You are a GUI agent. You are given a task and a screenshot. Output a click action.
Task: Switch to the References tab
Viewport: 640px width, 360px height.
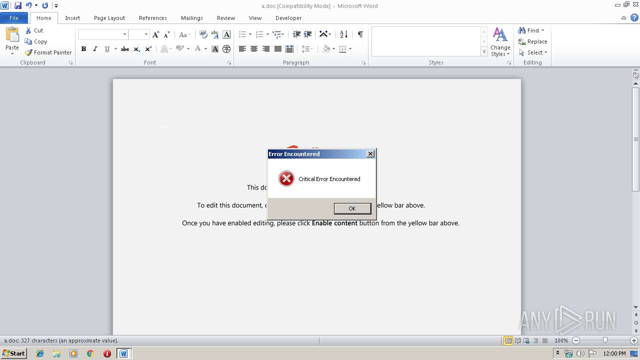[153, 18]
